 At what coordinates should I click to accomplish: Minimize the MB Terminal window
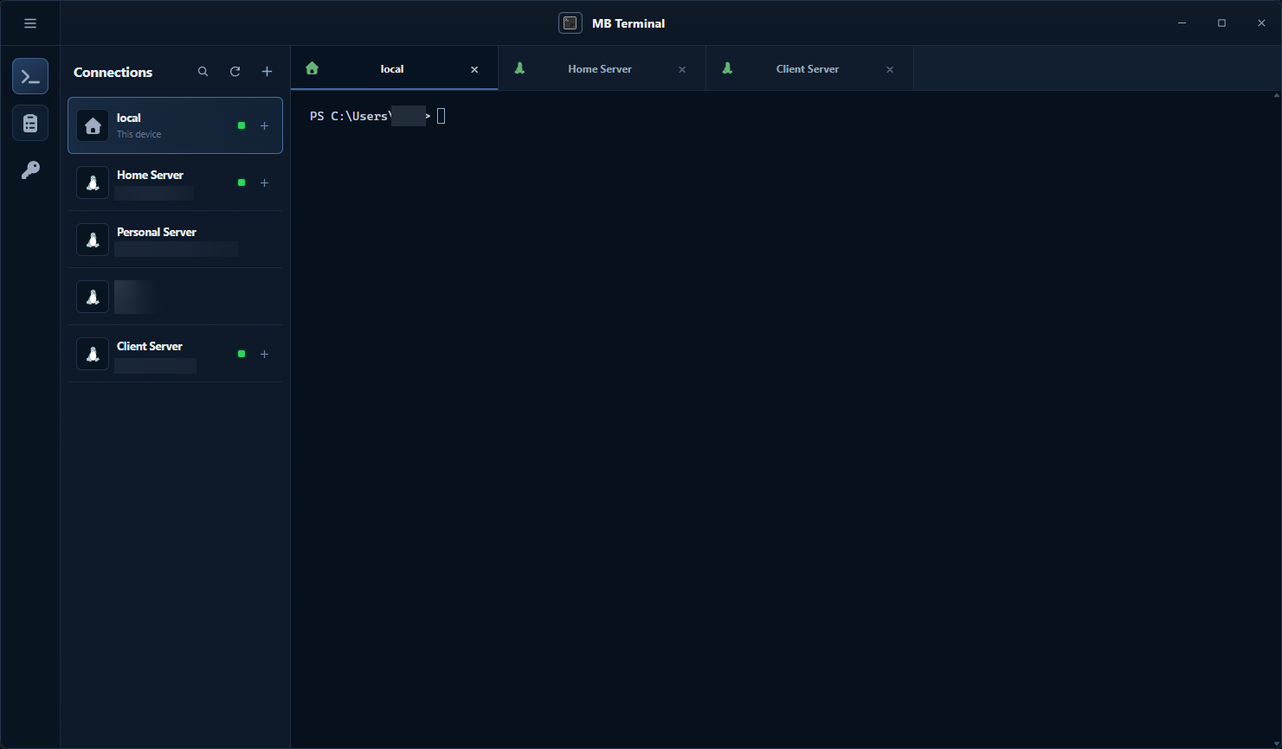point(1182,23)
